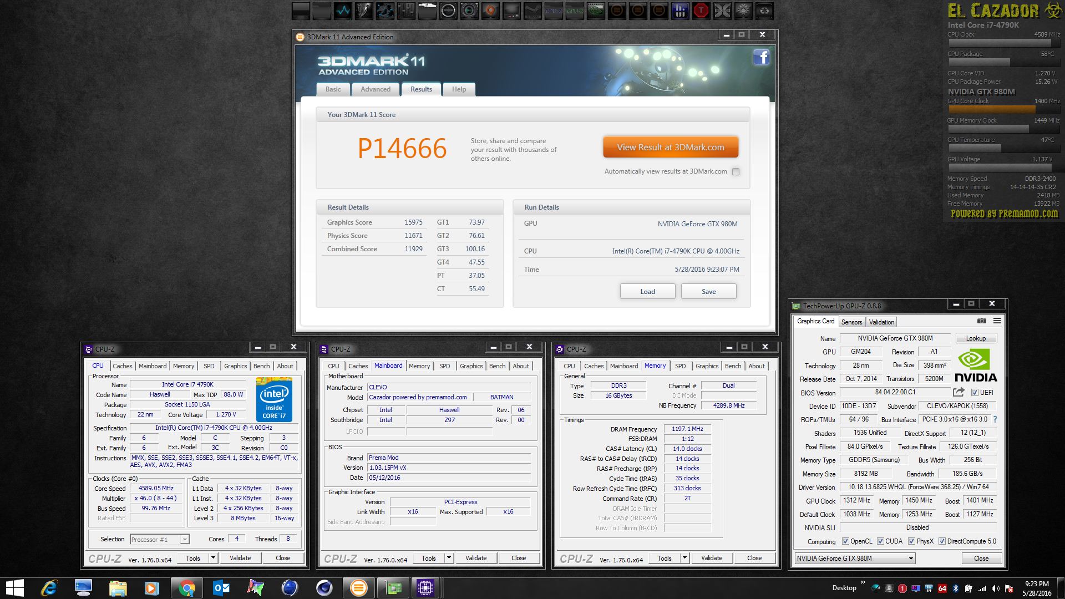Image resolution: width=1065 pixels, height=599 pixels.
Task: Click the Save button in Run Details
Action: [708, 292]
